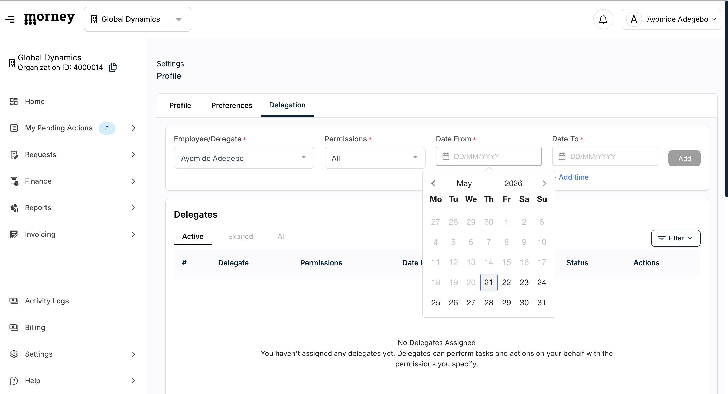Click the Reports chart icon

14,208
